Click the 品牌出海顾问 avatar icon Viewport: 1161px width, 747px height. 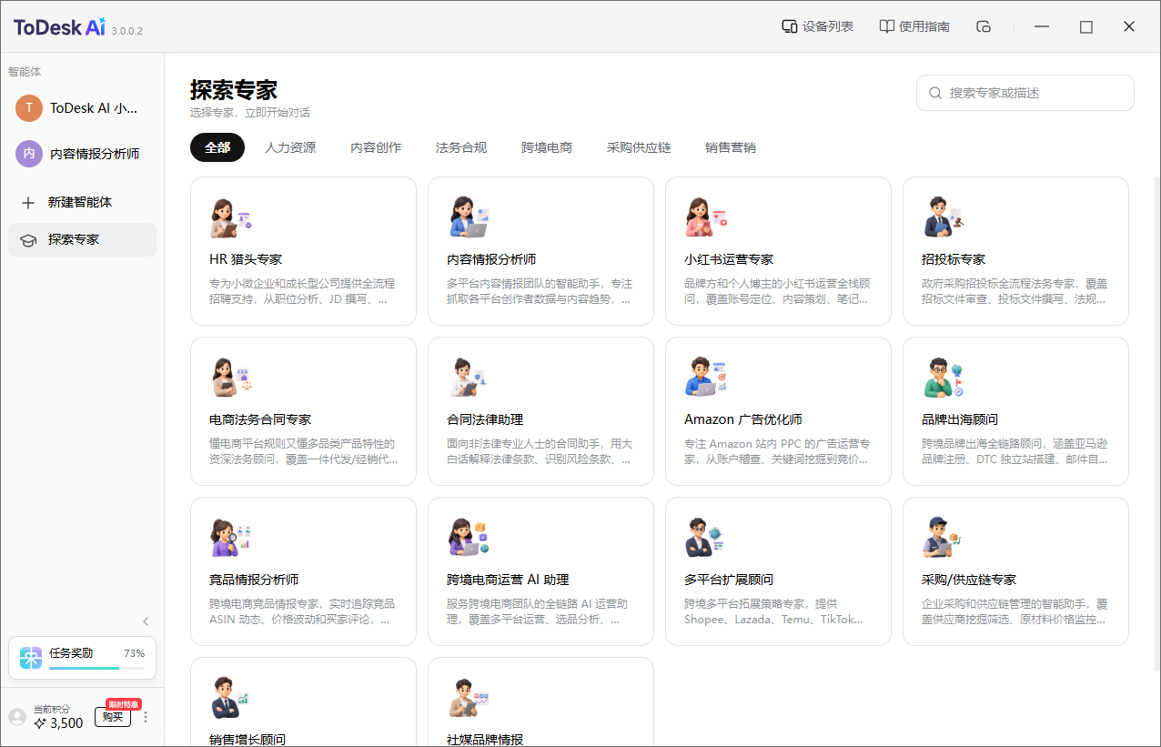(x=943, y=379)
